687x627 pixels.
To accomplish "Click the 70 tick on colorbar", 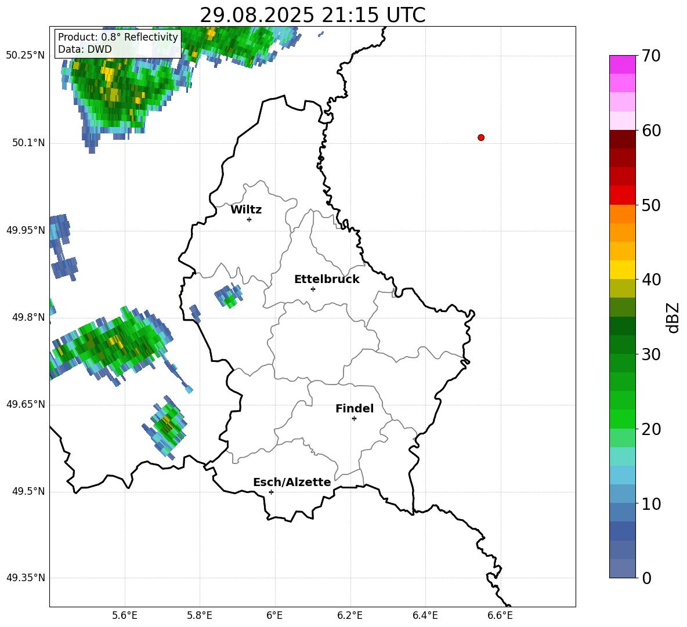I will 651,56.
